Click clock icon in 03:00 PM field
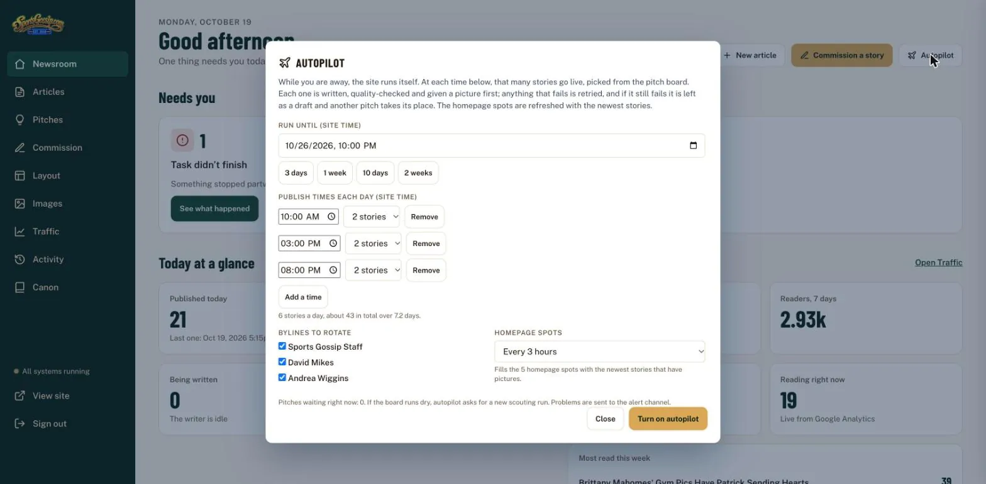This screenshot has height=484, width=986. (333, 244)
